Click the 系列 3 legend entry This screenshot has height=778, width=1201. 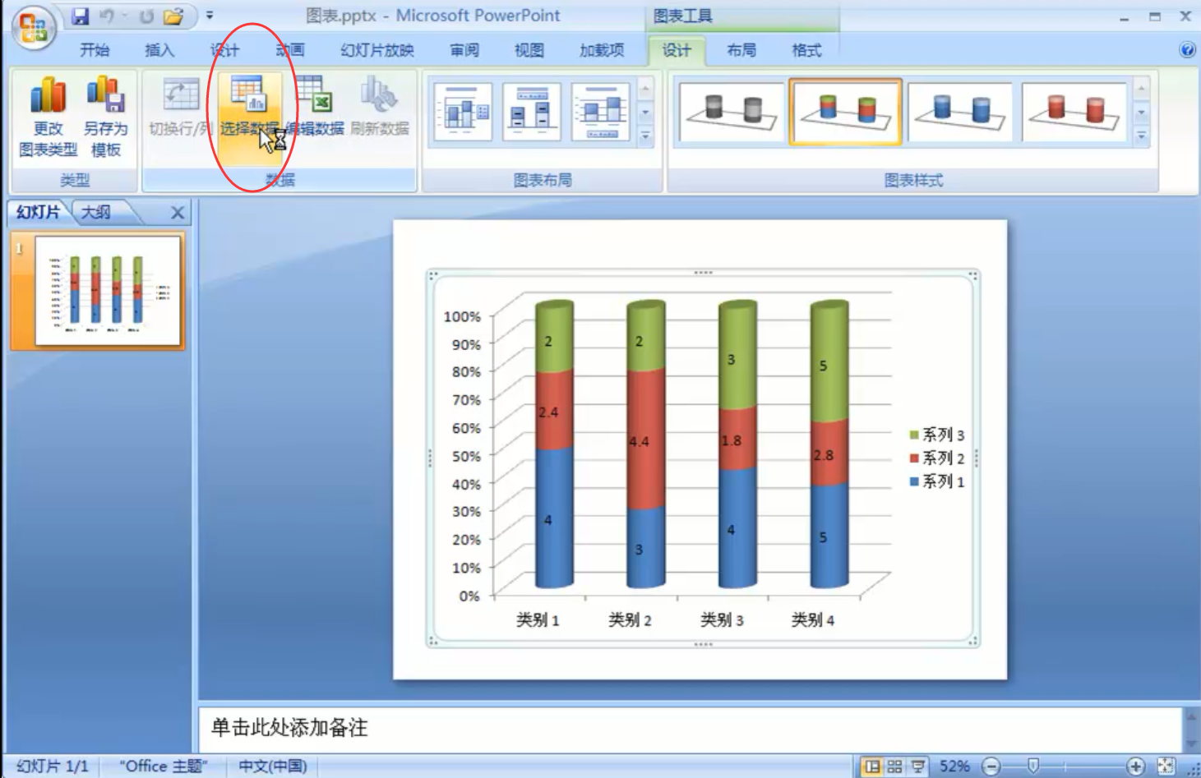pos(937,435)
